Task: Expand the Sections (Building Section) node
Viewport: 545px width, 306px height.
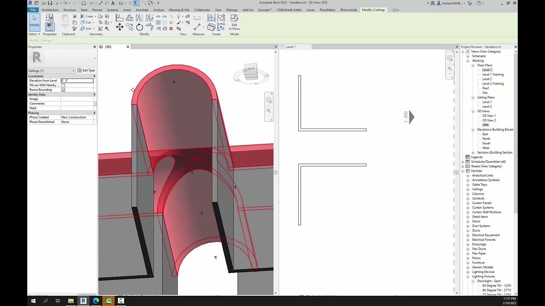Action: (473, 153)
